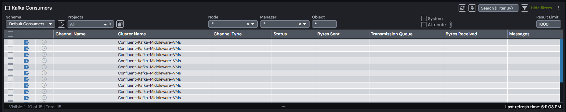Open the Projects All dropdown

(91, 24)
